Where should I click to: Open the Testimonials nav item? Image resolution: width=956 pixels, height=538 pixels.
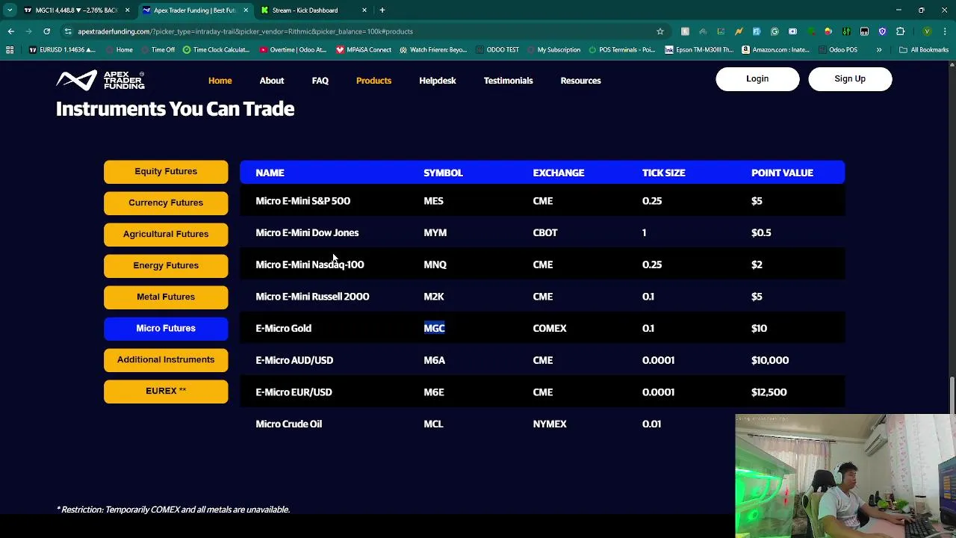509,81
